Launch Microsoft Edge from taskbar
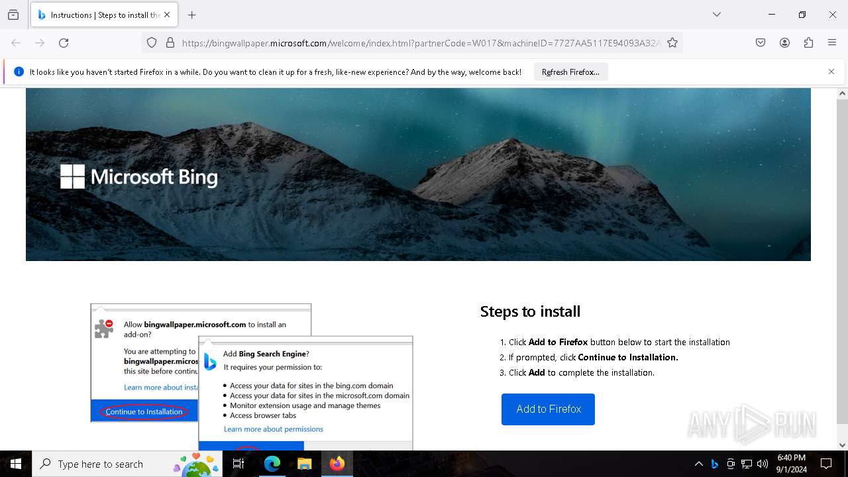 (272, 464)
